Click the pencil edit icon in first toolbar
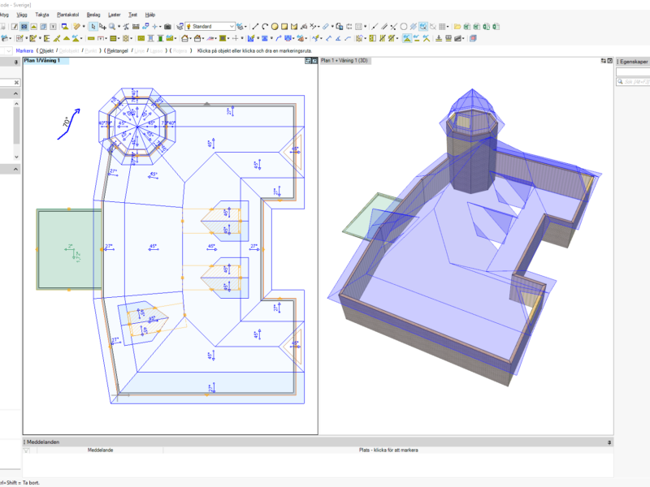Viewport: 650px width, 487px height. [x=15, y=27]
